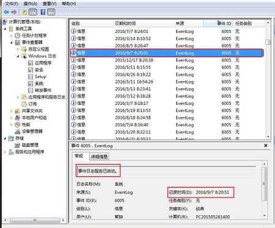This screenshot has height=228, width=275.
Task: Switch to the 详细信息 tab
Action: coord(99,157)
